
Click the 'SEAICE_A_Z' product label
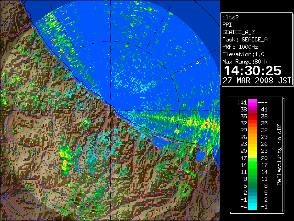coord(238,32)
